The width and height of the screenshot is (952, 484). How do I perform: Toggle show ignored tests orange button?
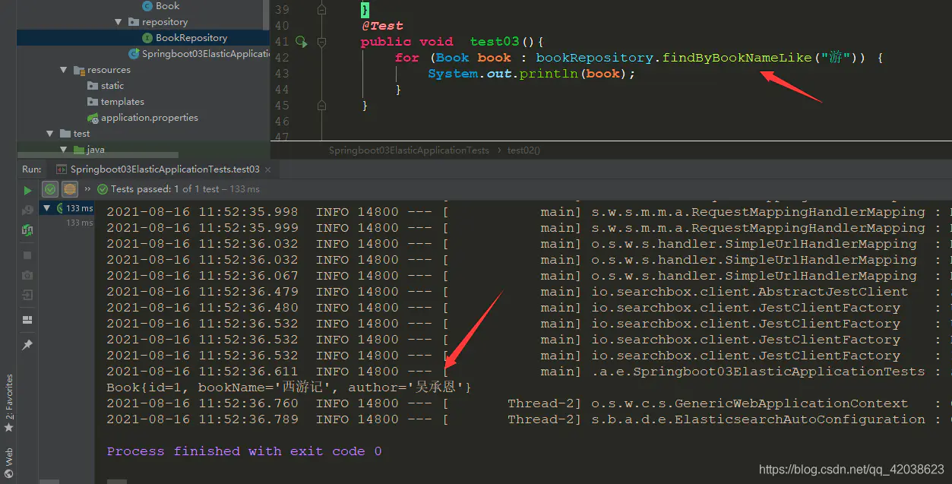pos(70,189)
